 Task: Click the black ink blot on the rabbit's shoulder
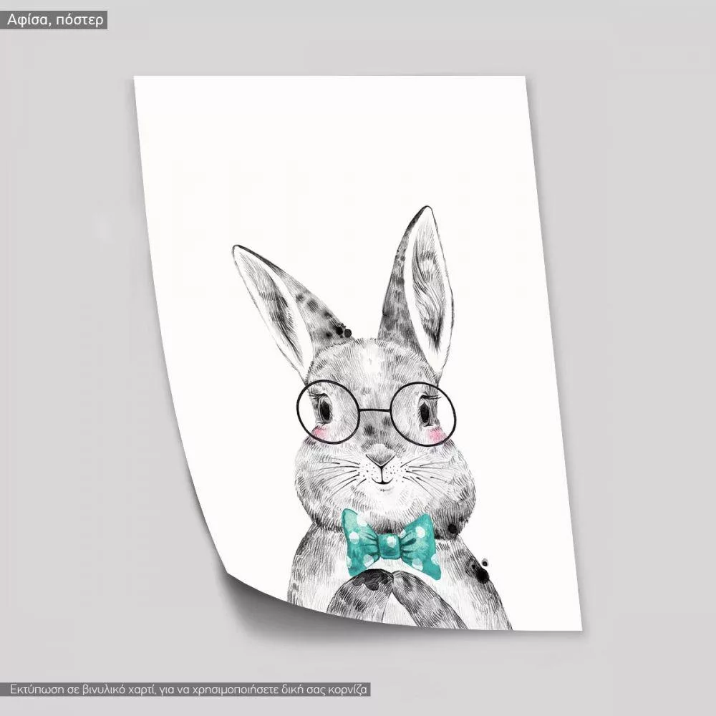478,569
